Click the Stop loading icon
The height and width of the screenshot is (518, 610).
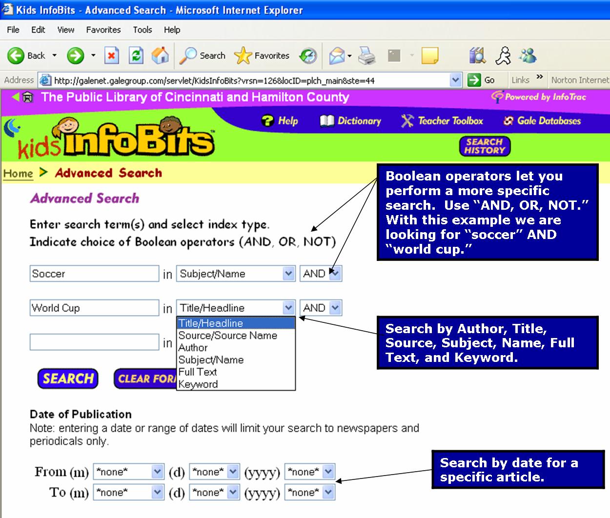112,56
